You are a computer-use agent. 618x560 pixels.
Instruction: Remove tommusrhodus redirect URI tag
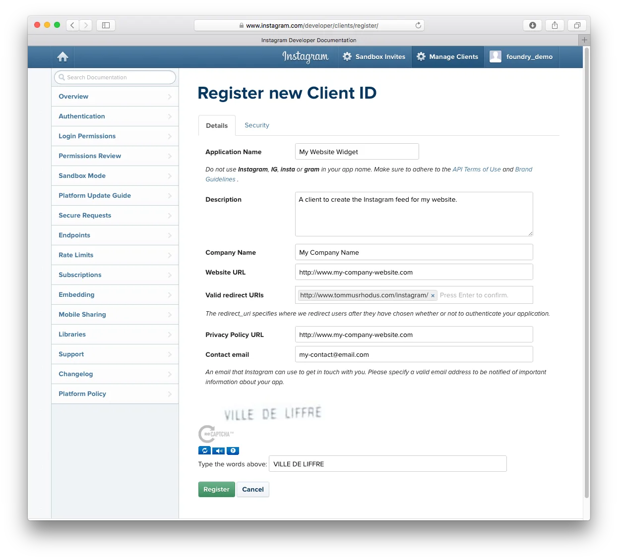click(x=433, y=295)
